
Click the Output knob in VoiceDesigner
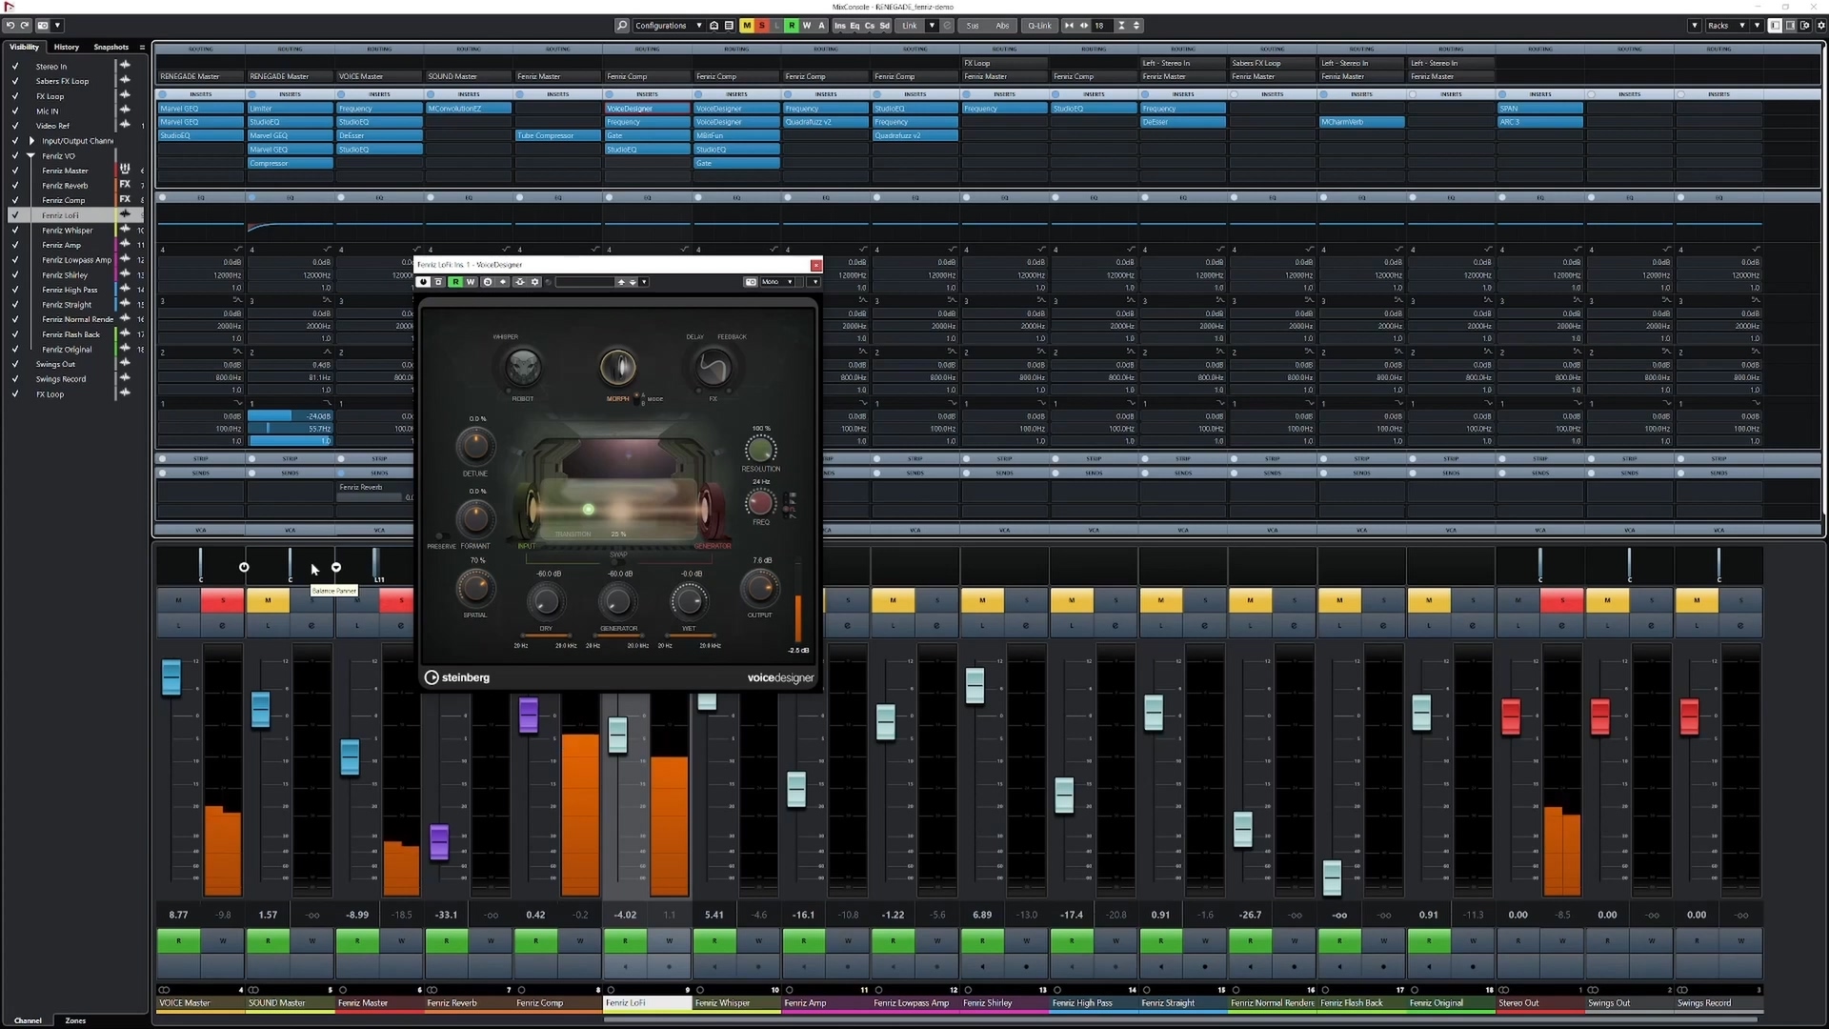tap(759, 589)
